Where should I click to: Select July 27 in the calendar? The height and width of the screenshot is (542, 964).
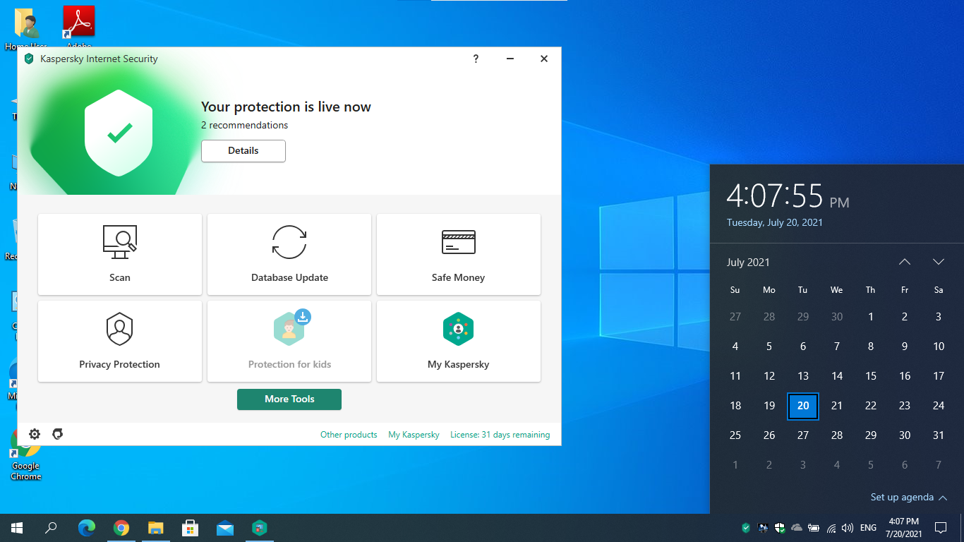803,435
